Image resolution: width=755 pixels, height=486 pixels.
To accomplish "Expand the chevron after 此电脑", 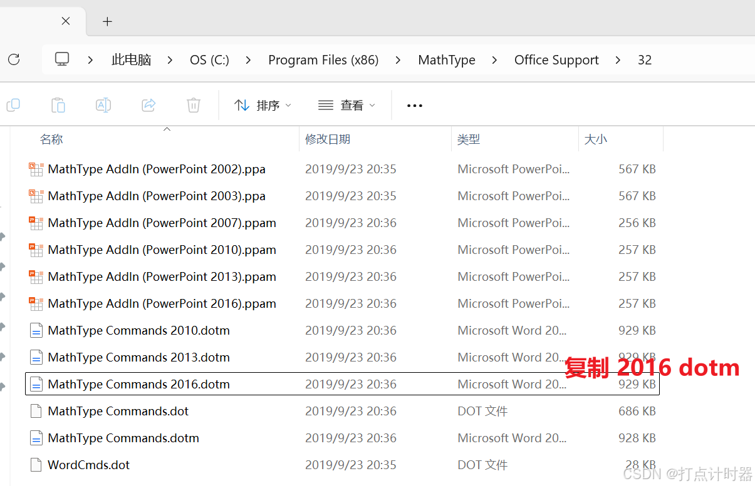I will point(170,60).
